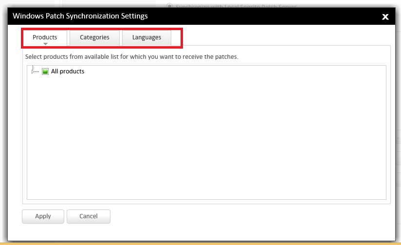This screenshot has height=245, width=401.
Task: Expand the All products tree node
Action: [33, 72]
